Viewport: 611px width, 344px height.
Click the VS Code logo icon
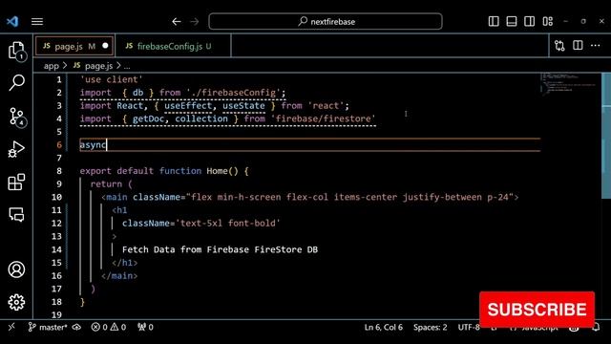tap(12, 21)
